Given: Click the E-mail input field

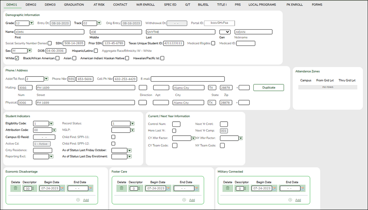Looking at the screenshot, I should point(187,79).
